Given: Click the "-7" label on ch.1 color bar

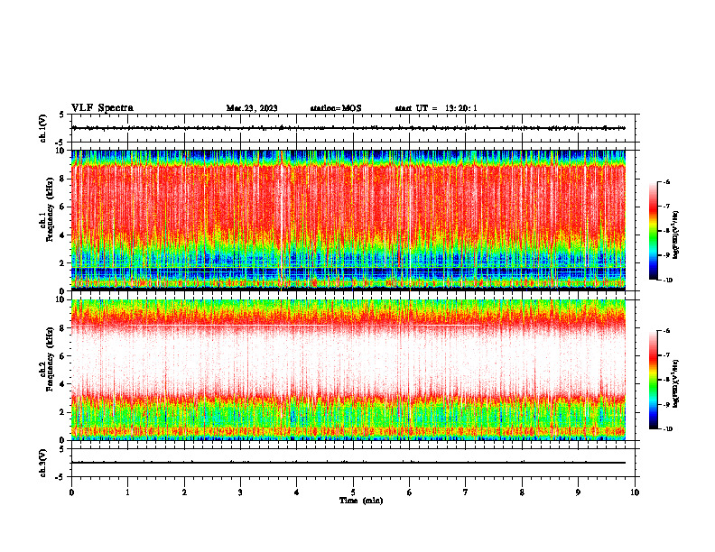Looking at the screenshot, I should click(666, 207).
